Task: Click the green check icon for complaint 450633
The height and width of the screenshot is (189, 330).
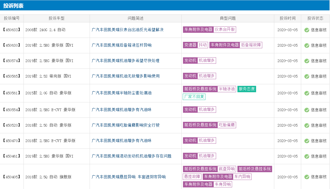Action: (x=307, y=30)
